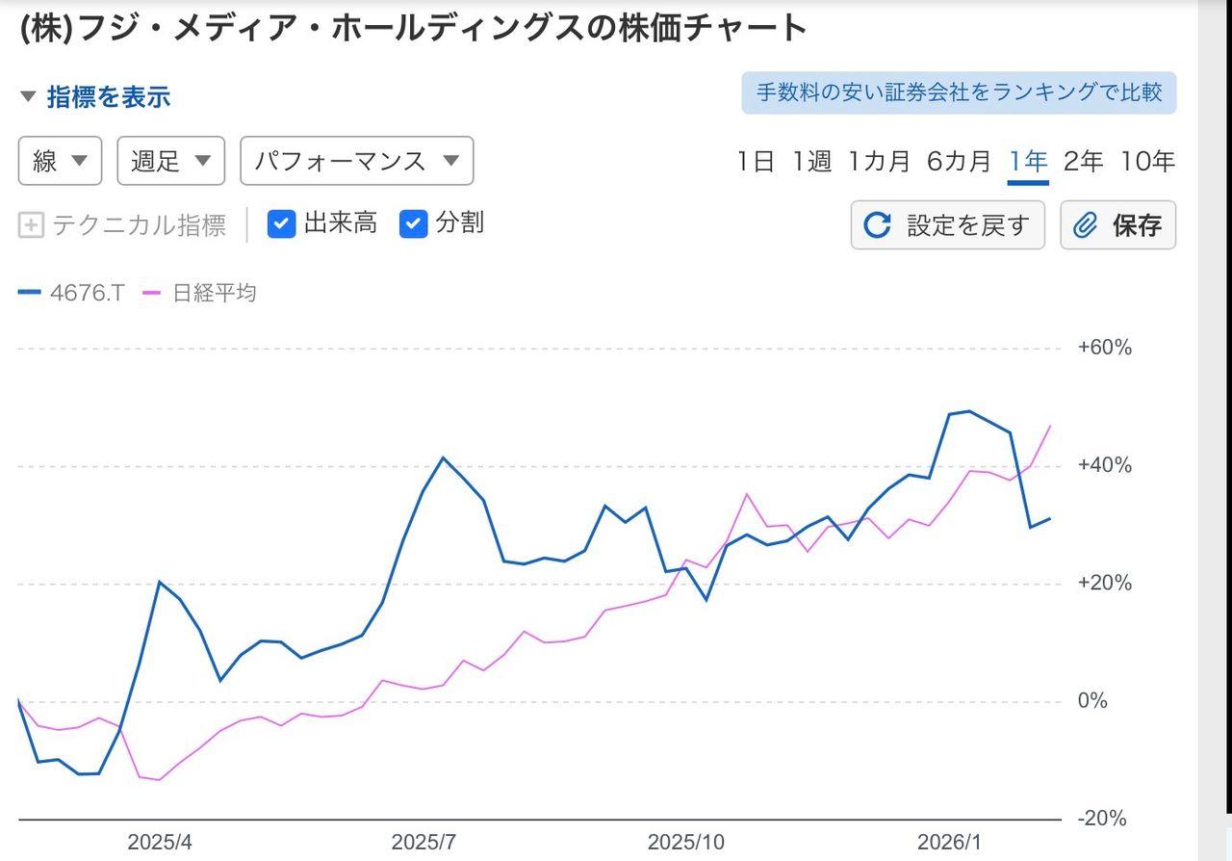Choose the 2年 time range
This screenshot has width=1232, height=861.
click(x=1083, y=162)
